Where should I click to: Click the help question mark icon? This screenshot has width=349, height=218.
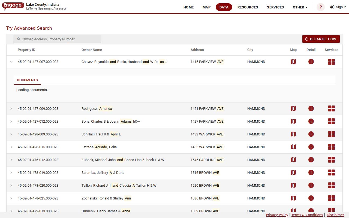321,7
